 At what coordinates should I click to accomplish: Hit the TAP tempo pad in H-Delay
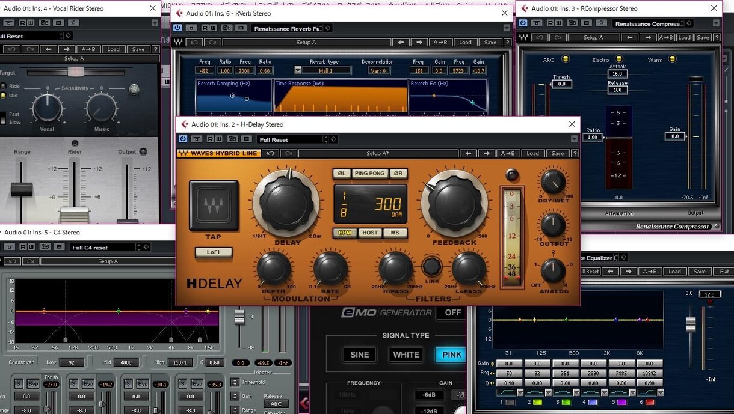pos(214,205)
